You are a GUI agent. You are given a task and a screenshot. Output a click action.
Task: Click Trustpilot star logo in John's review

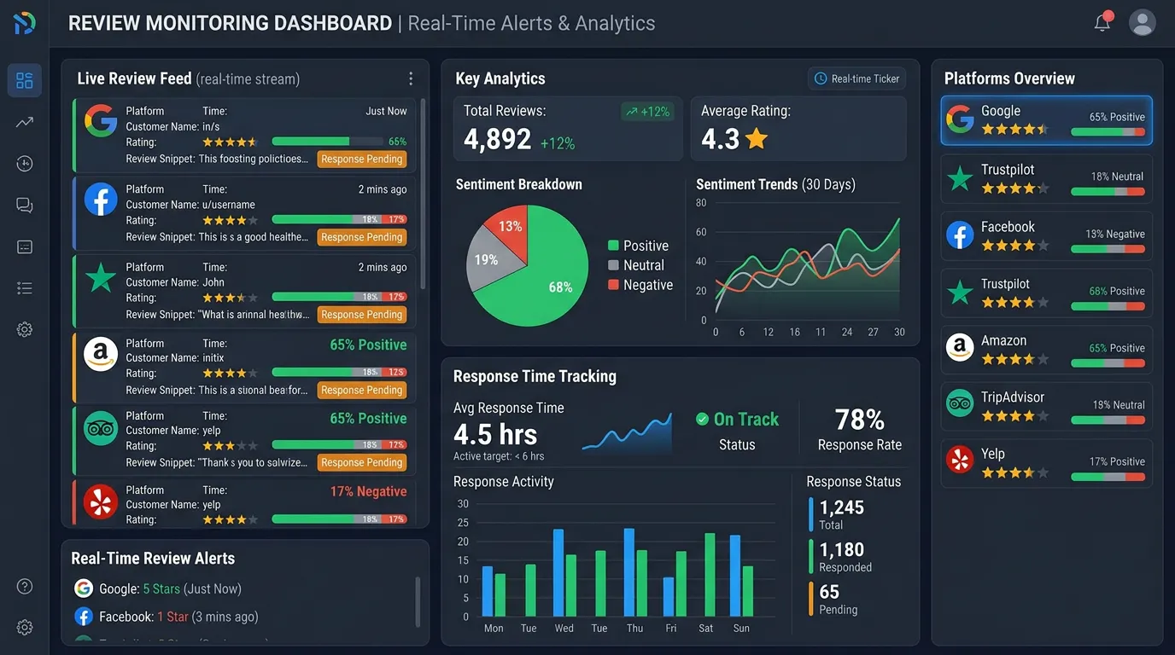101,278
